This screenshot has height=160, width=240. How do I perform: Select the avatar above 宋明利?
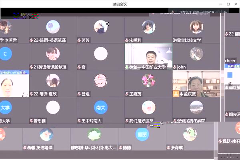[148, 27]
